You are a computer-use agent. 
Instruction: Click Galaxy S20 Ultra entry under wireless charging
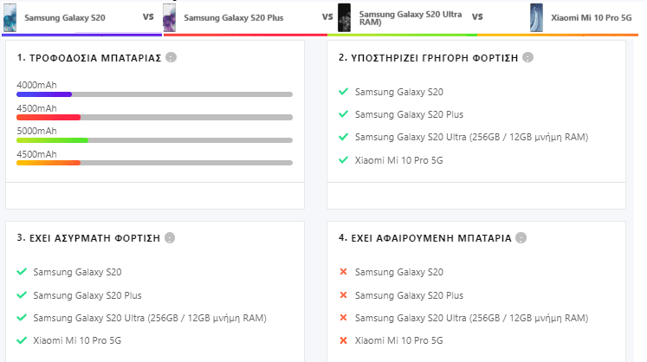(x=150, y=318)
